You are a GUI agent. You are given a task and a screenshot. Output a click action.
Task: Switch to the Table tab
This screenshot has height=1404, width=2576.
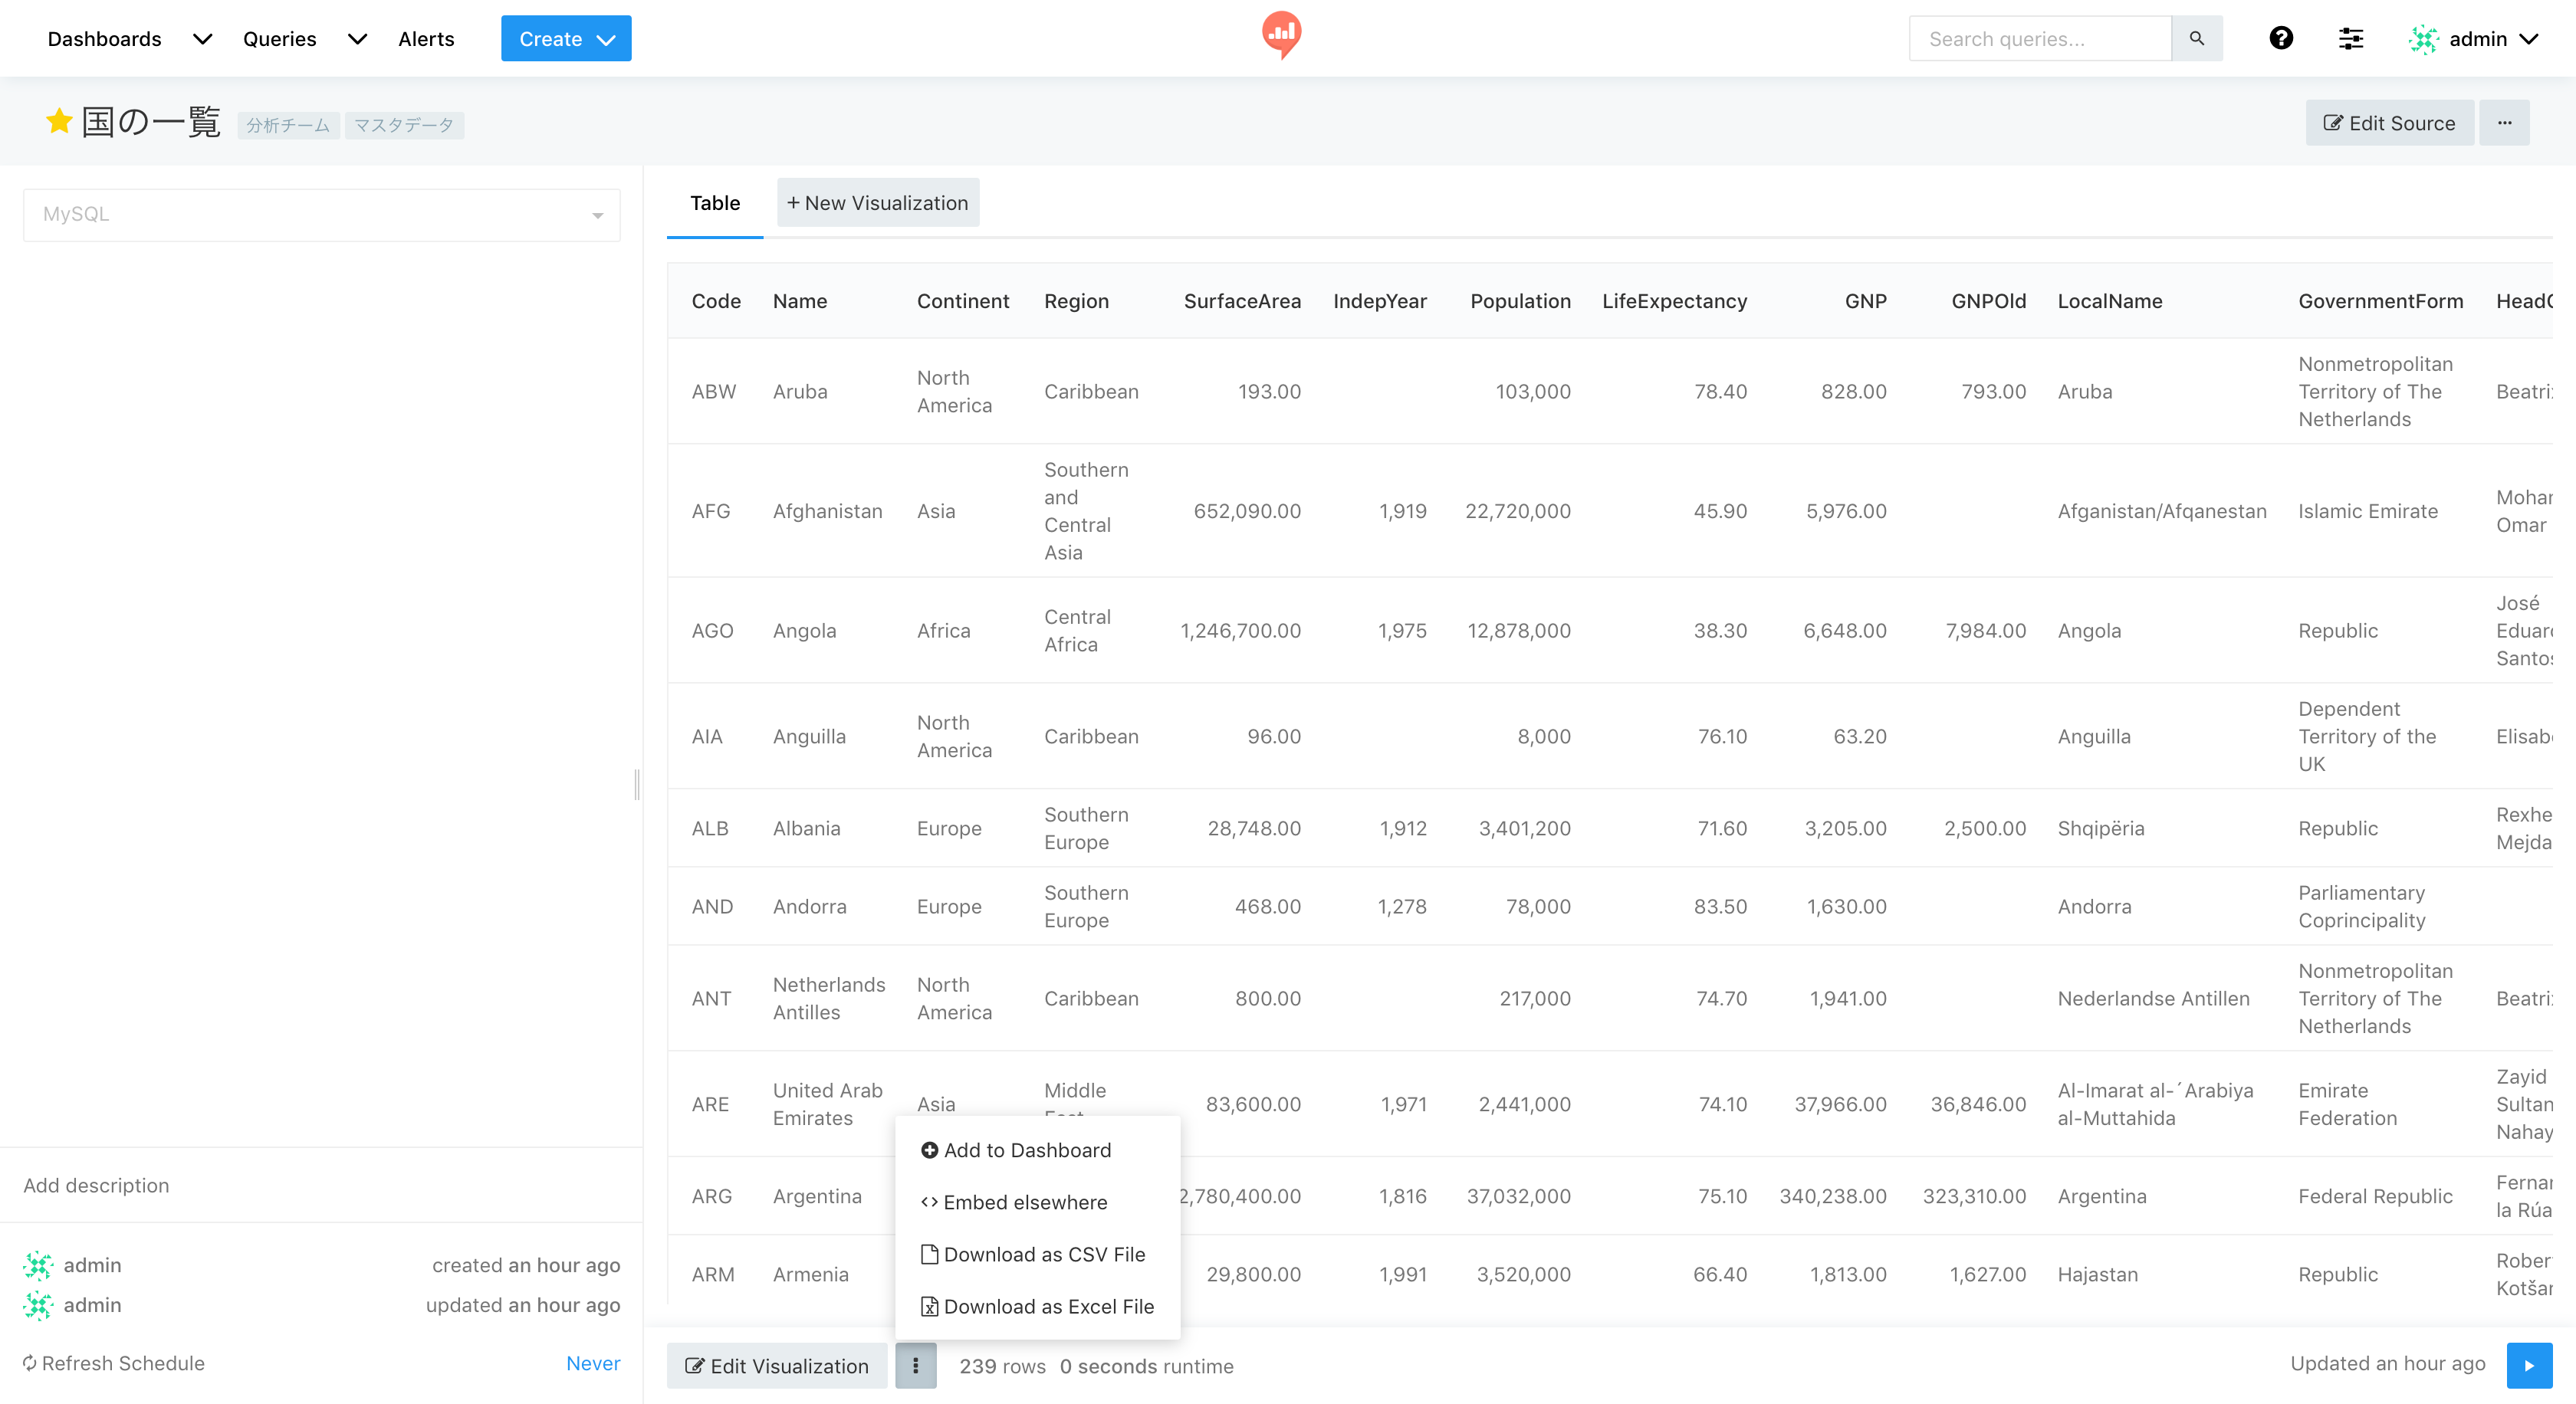[x=714, y=203]
